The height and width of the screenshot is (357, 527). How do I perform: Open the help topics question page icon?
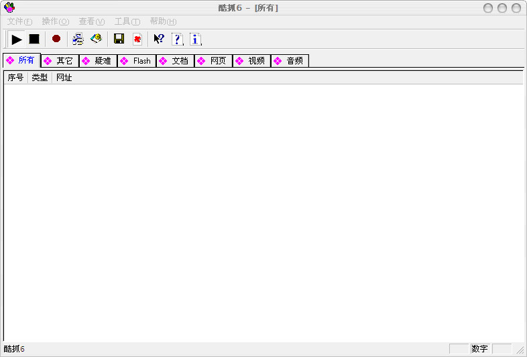pos(177,39)
